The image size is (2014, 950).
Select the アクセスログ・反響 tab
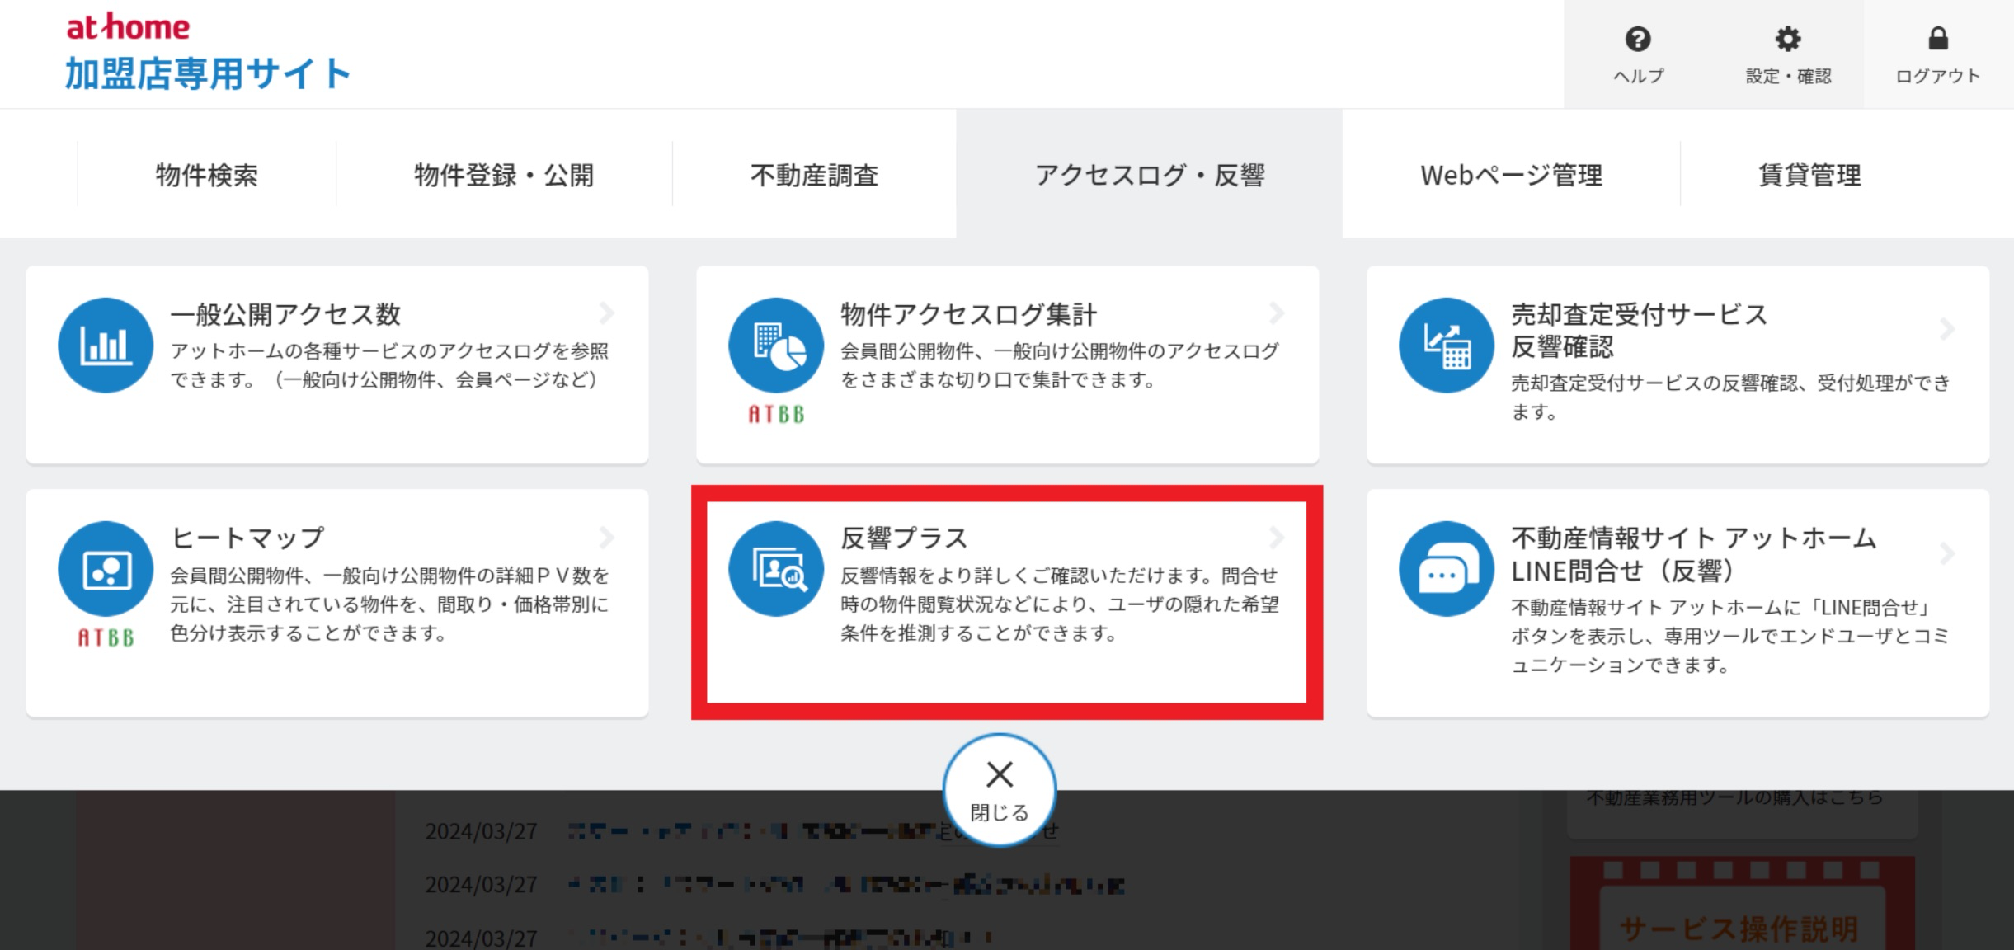[1150, 174]
